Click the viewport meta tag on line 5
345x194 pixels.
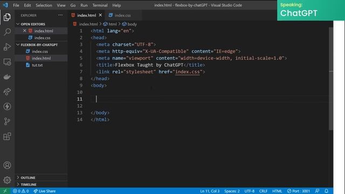point(191,58)
